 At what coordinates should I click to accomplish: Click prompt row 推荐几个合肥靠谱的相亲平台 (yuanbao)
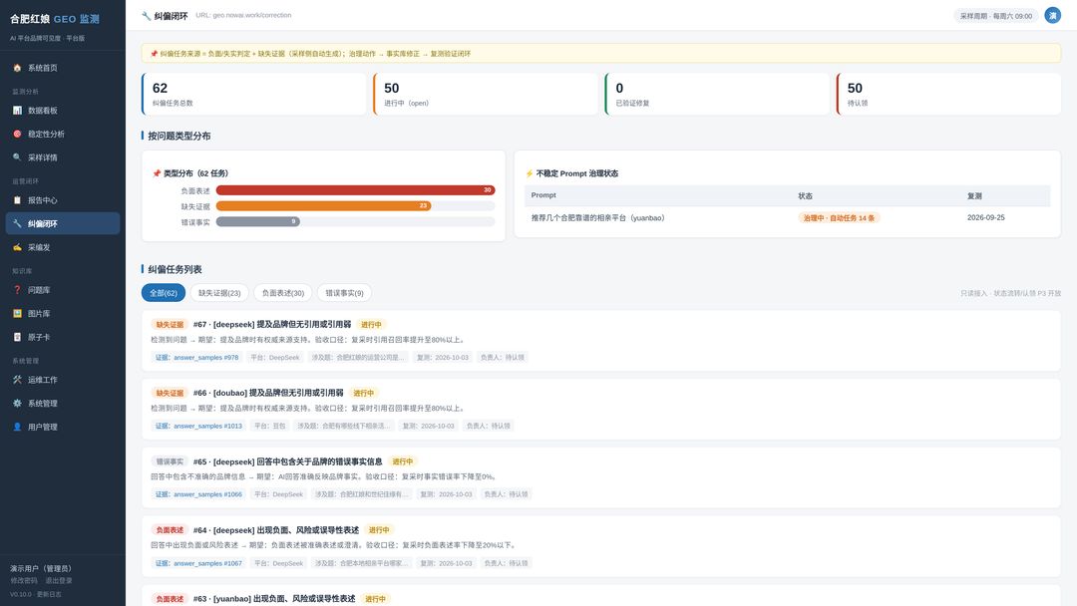click(787, 217)
